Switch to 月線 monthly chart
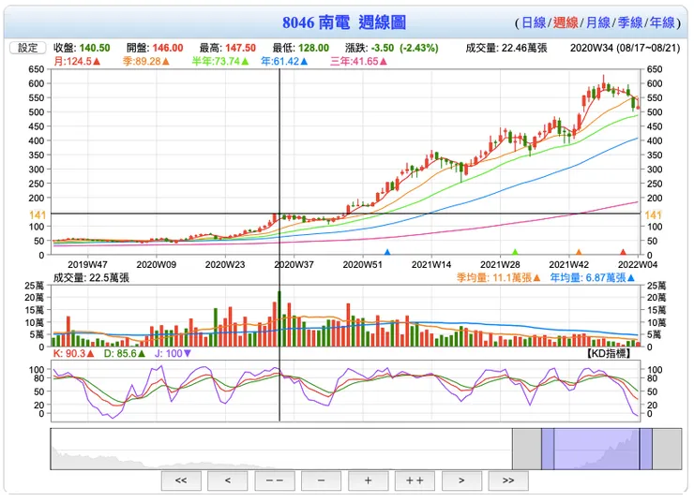The height and width of the screenshot is (502, 694). (598, 22)
